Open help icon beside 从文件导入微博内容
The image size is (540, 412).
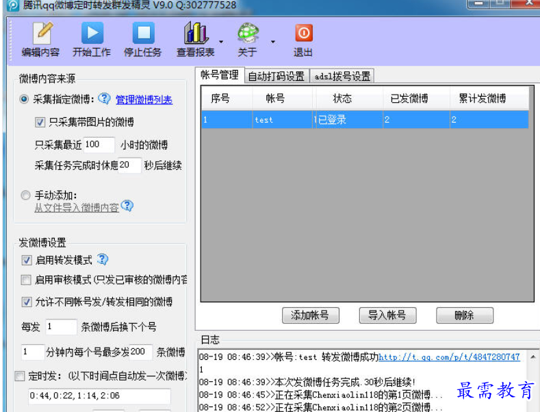127,206
